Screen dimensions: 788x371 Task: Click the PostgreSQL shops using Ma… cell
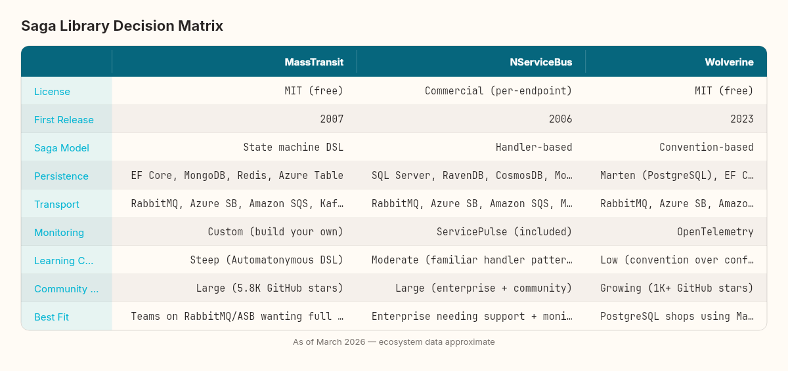point(677,317)
